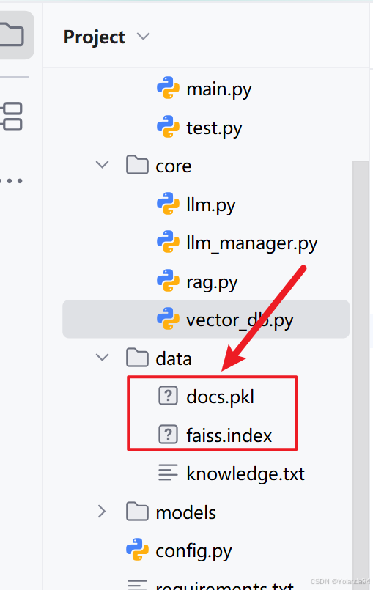Click the Project panel title
This screenshot has width=373, height=590.
tap(94, 37)
